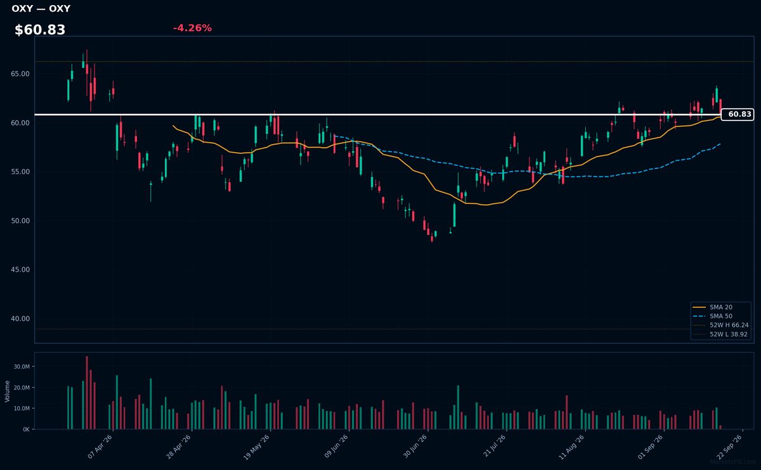Select the 11 Aug '26 date label
This screenshot has height=470, width=761.
[x=571, y=447]
